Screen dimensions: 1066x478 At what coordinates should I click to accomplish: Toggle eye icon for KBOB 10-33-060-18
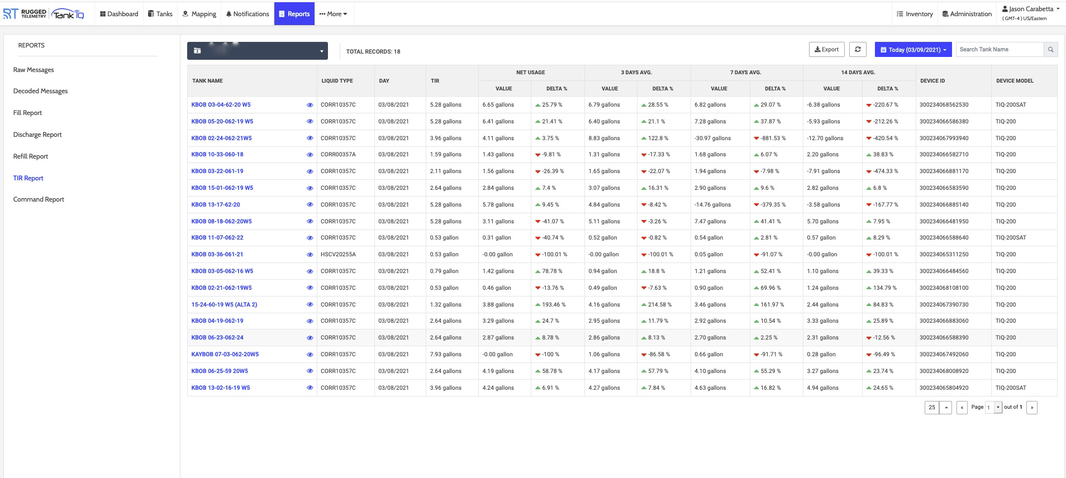point(310,155)
